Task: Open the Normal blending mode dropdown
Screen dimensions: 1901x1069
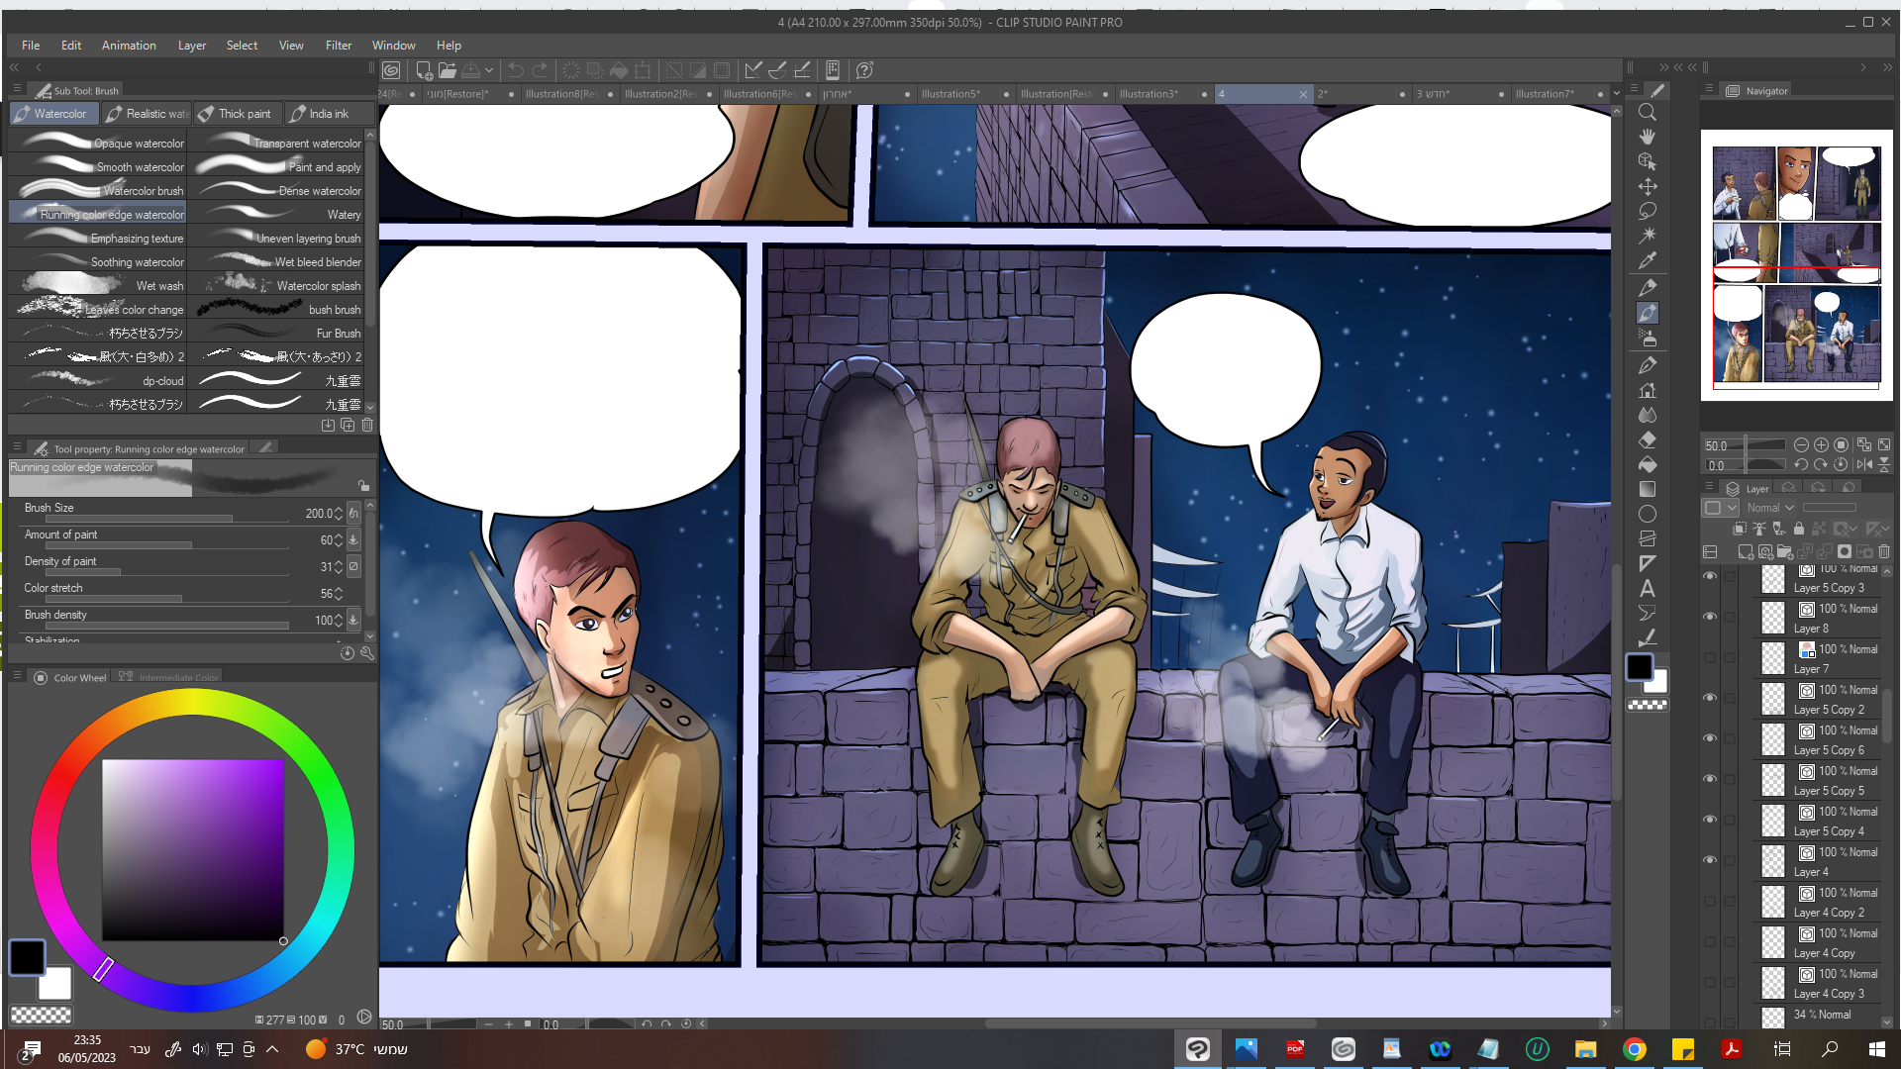Action: tap(1770, 508)
